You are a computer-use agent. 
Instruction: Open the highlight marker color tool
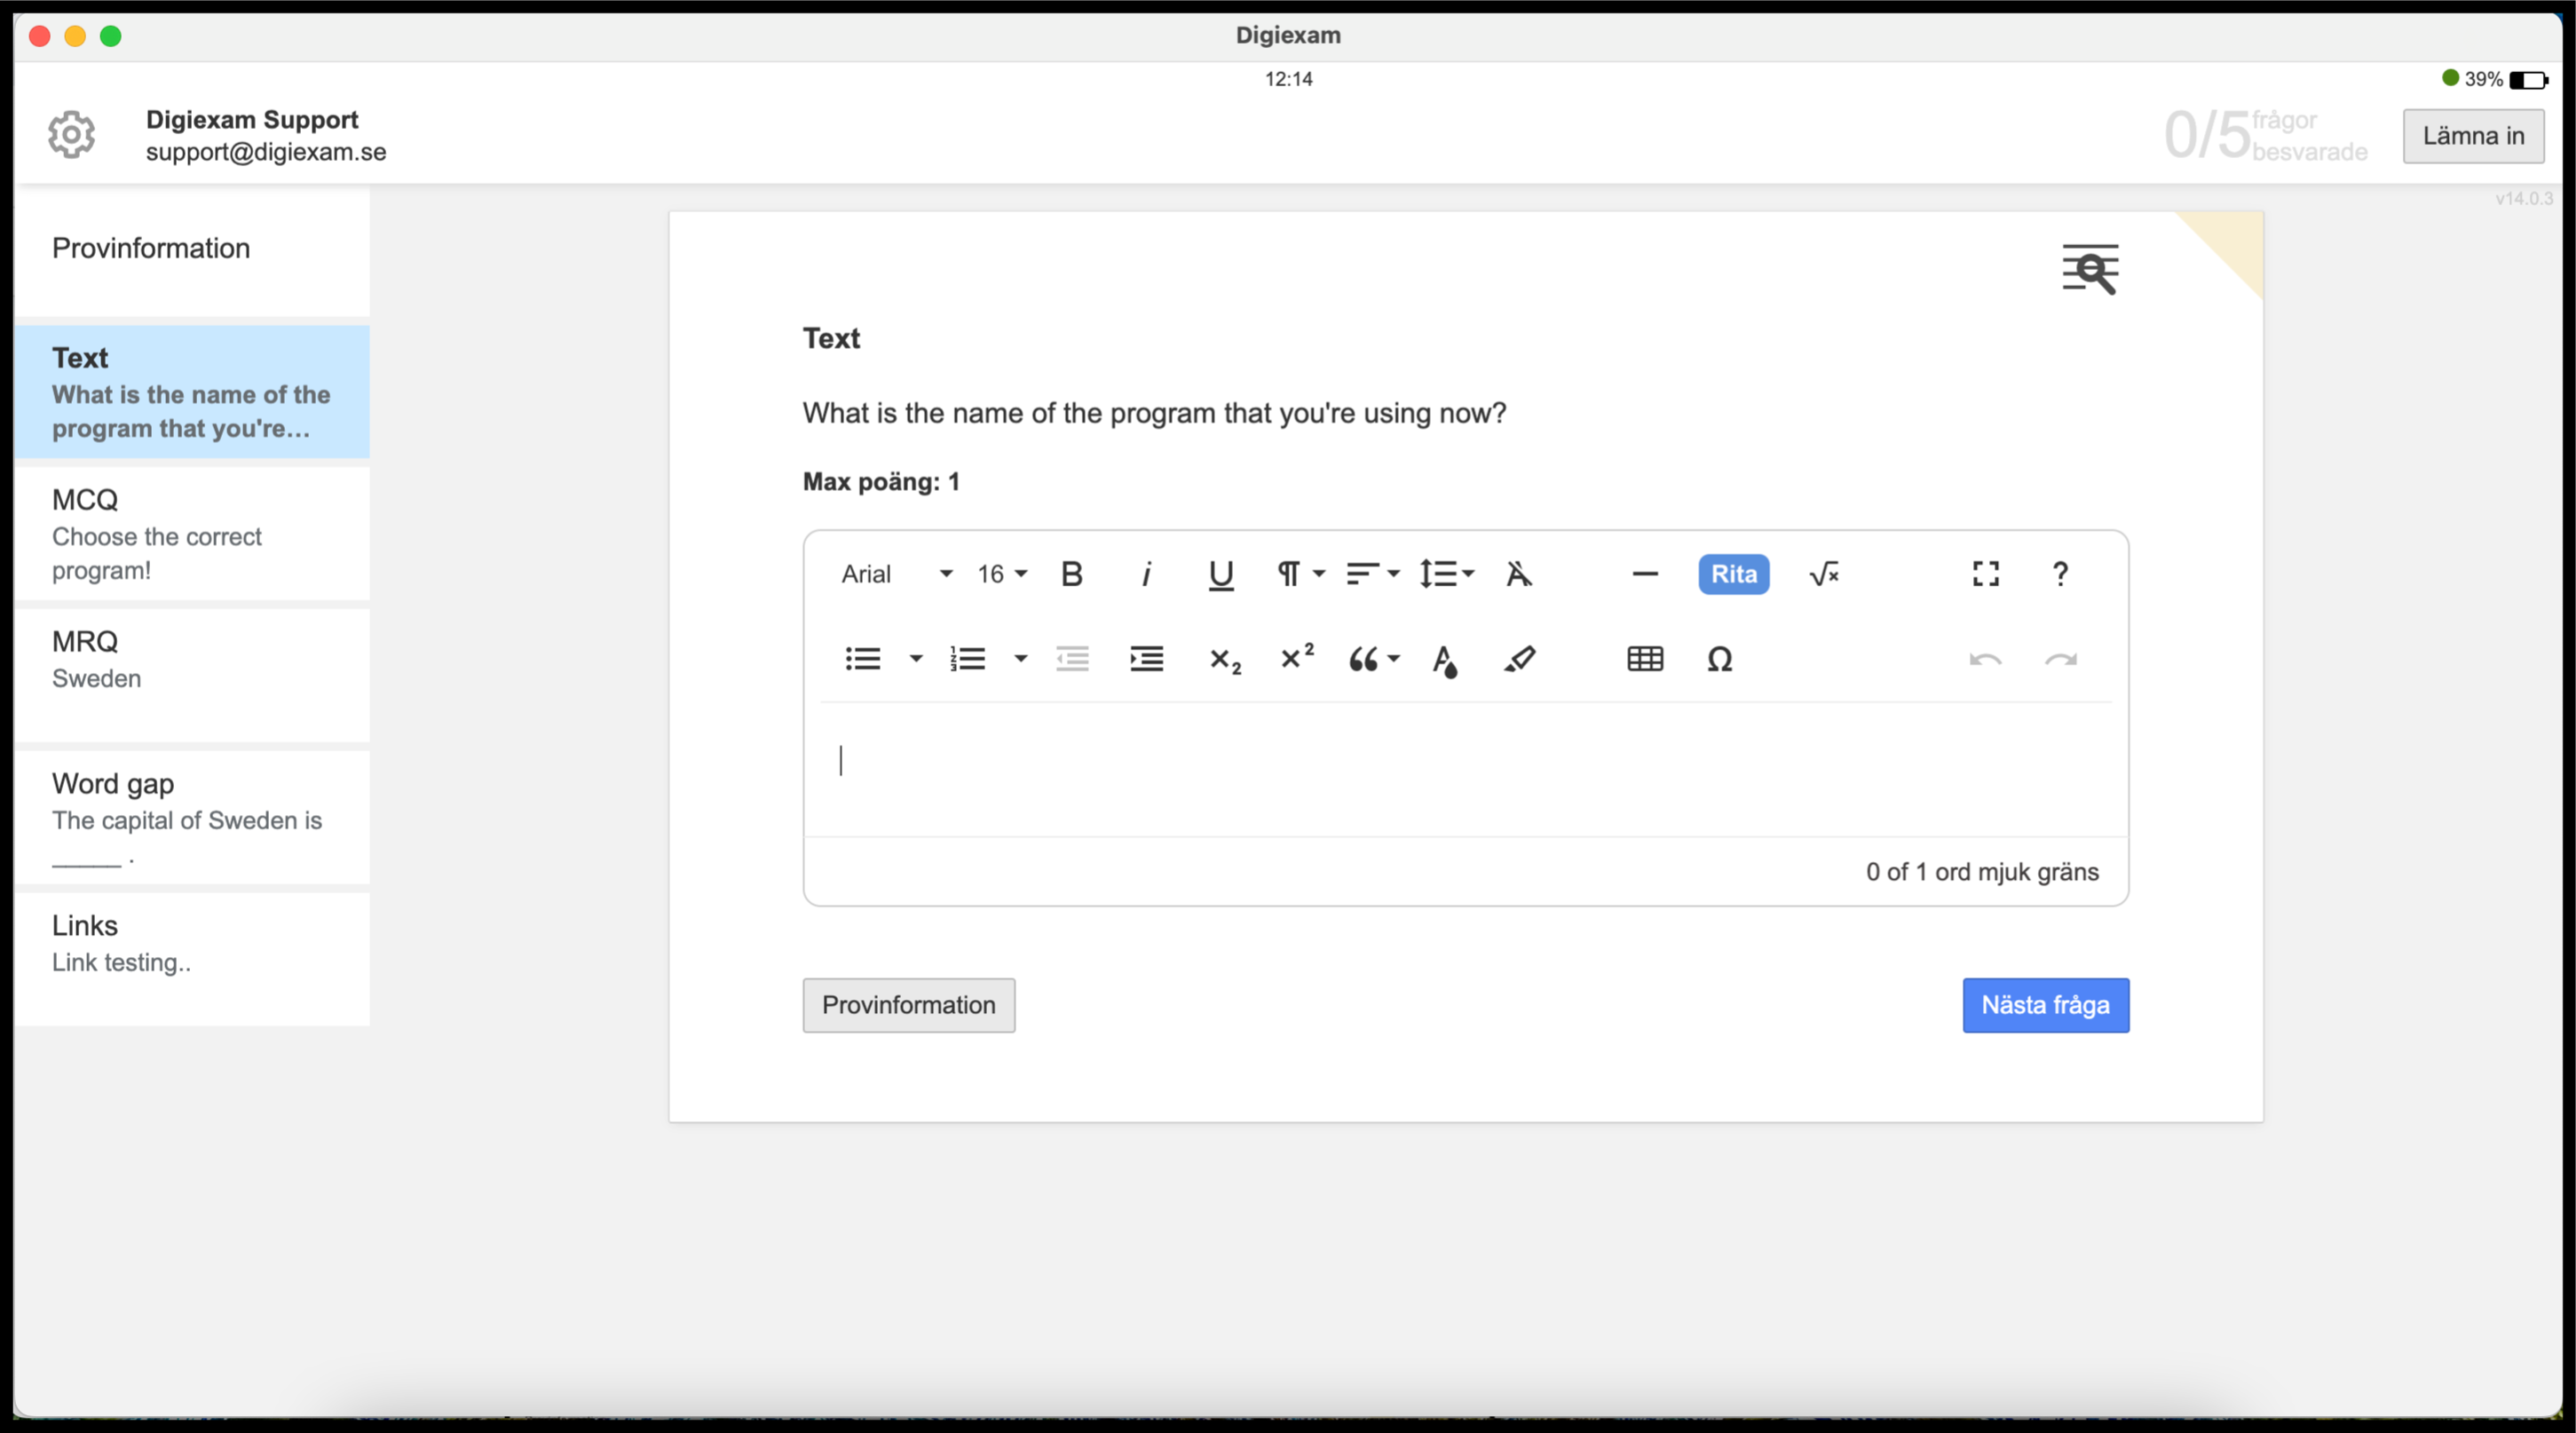(1519, 659)
